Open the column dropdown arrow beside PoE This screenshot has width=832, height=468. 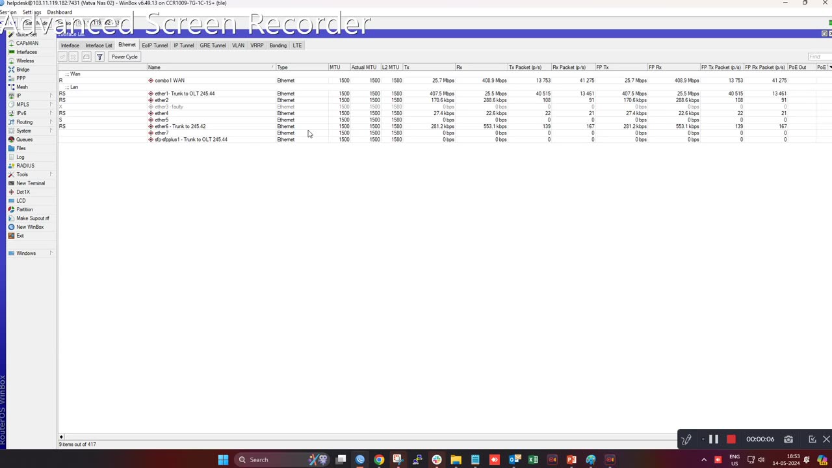829,67
